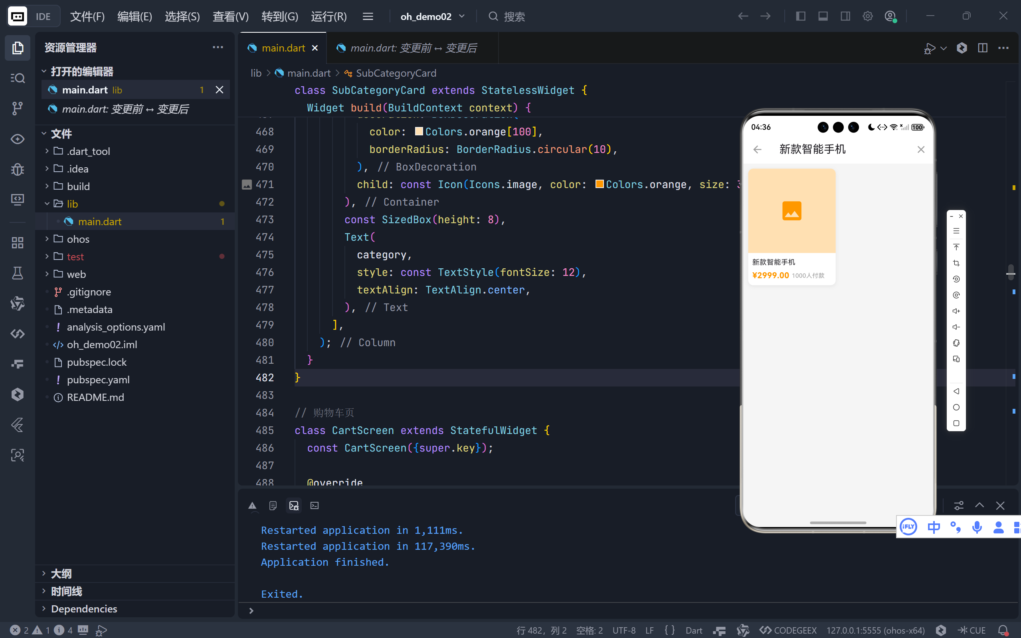Toggle the secondary sidebar layout button

click(x=845, y=16)
